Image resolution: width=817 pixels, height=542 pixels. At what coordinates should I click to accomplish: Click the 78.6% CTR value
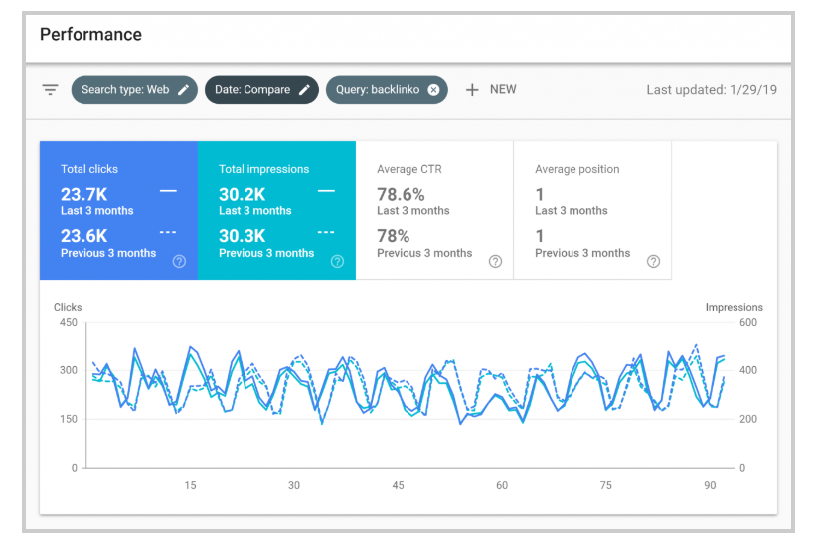(x=401, y=194)
